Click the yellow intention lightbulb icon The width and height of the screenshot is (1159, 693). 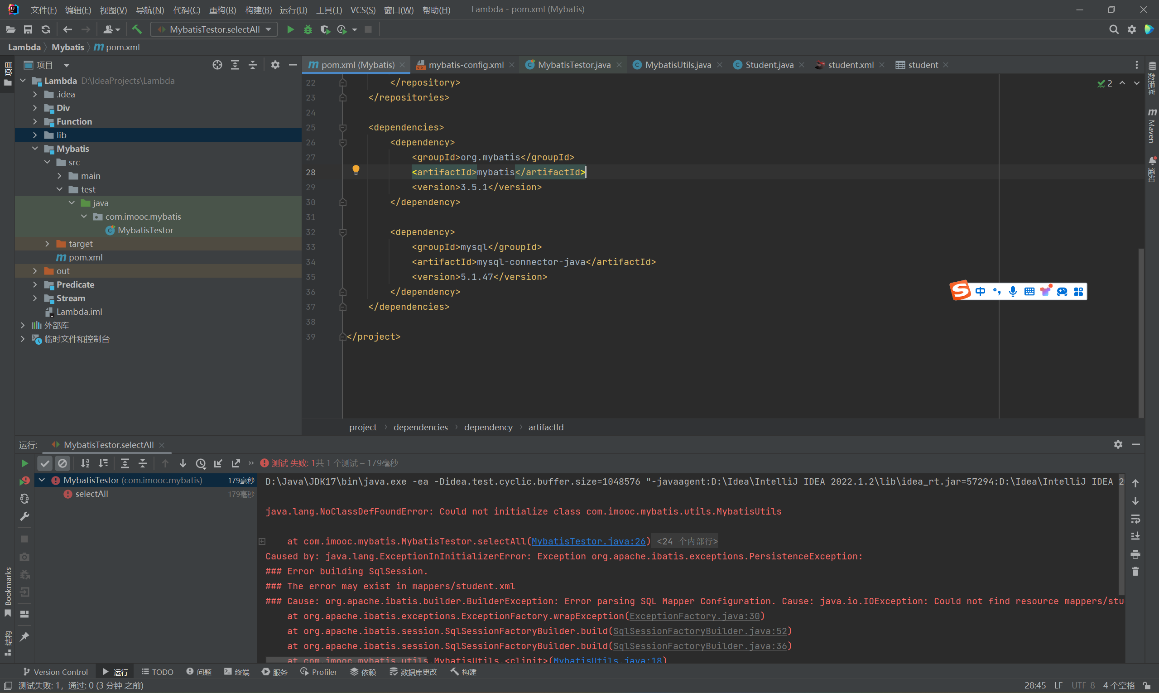(x=356, y=170)
